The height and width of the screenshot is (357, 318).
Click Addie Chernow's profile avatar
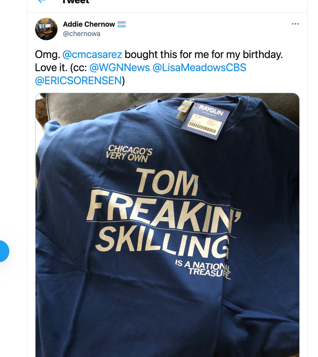click(x=46, y=29)
